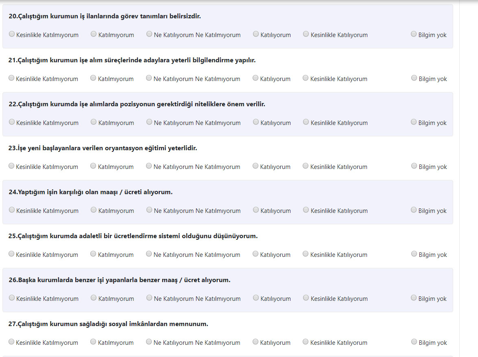Select 'Ne Katılıyorum Ne Katılmıyorum' for question 20
This screenshot has height=357, width=478.
(149, 34)
